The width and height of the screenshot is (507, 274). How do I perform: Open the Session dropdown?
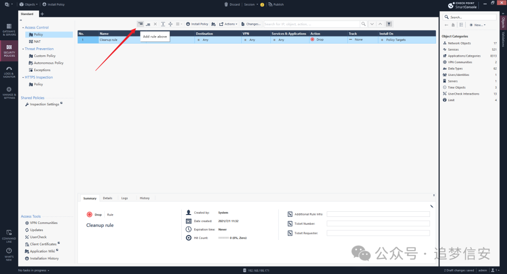[x=251, y=5]
